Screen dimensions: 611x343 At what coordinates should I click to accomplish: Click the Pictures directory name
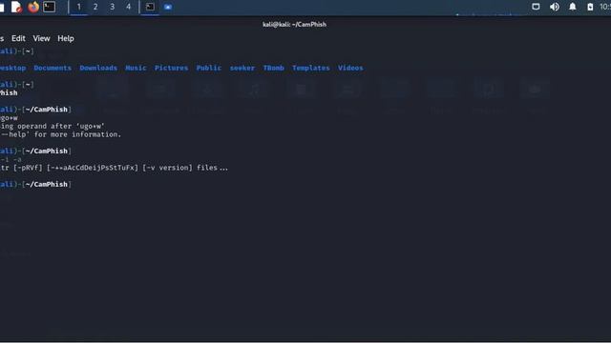tap(171, 68)
